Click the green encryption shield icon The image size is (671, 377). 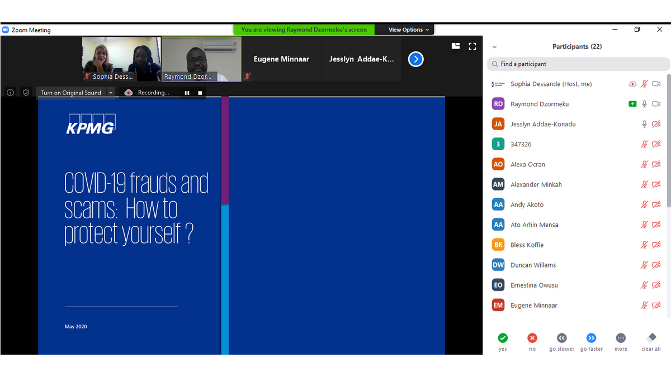[26, 93]
